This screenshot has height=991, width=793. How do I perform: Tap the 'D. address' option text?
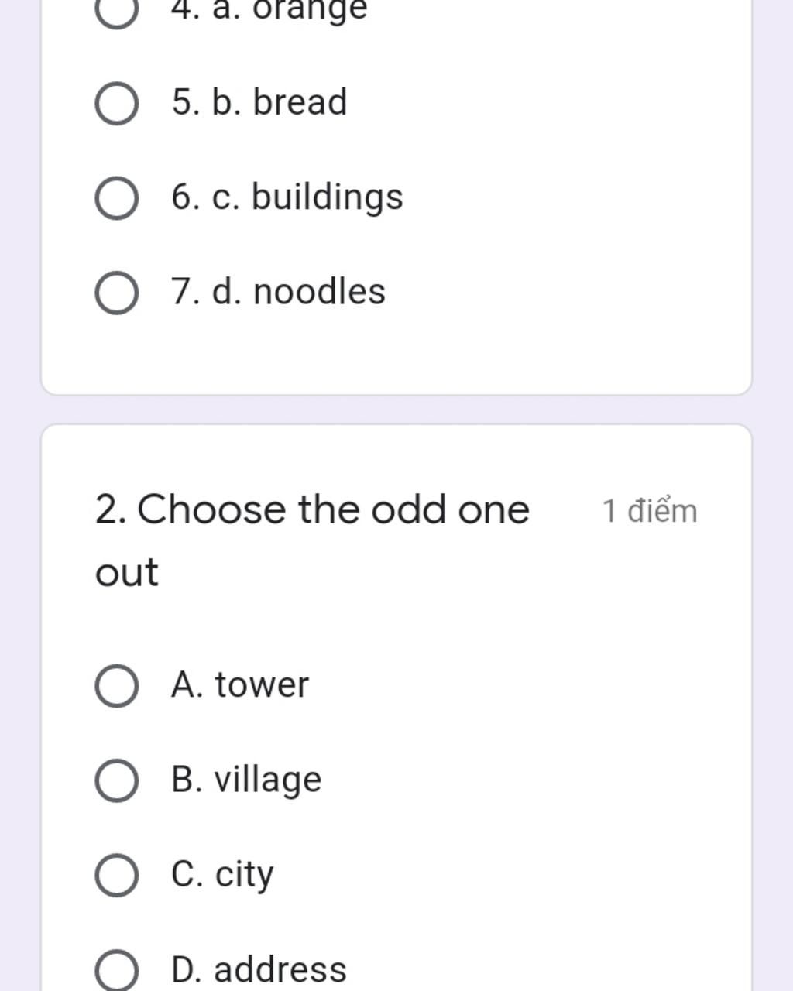pos(259,969)
